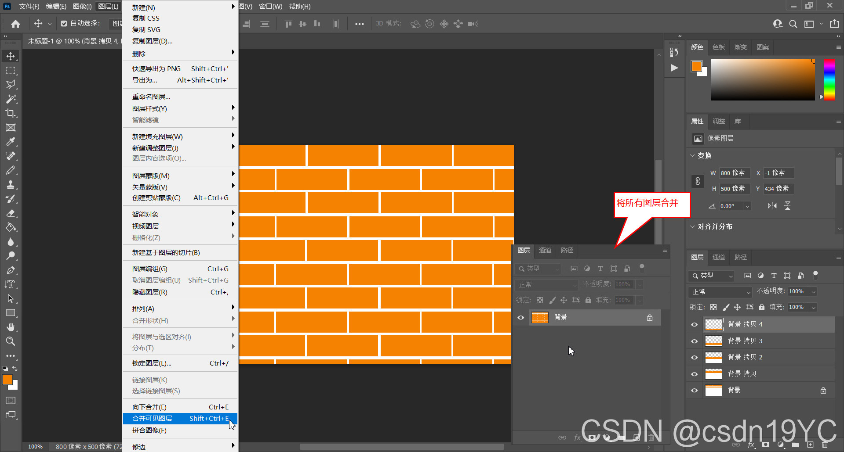
Task: Select the Rectangle shape tool
Action: (11, 313)
